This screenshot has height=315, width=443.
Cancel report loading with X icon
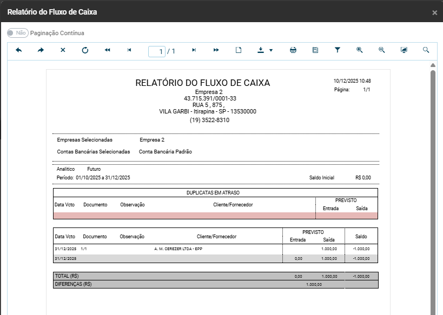click(63, 50)
